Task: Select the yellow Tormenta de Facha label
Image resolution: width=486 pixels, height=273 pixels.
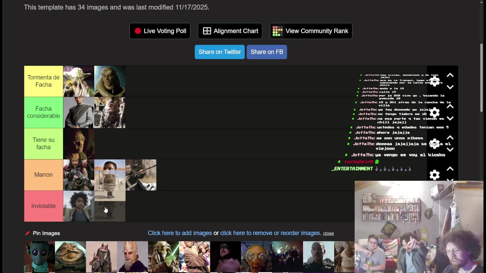Action: coord(44,81)
